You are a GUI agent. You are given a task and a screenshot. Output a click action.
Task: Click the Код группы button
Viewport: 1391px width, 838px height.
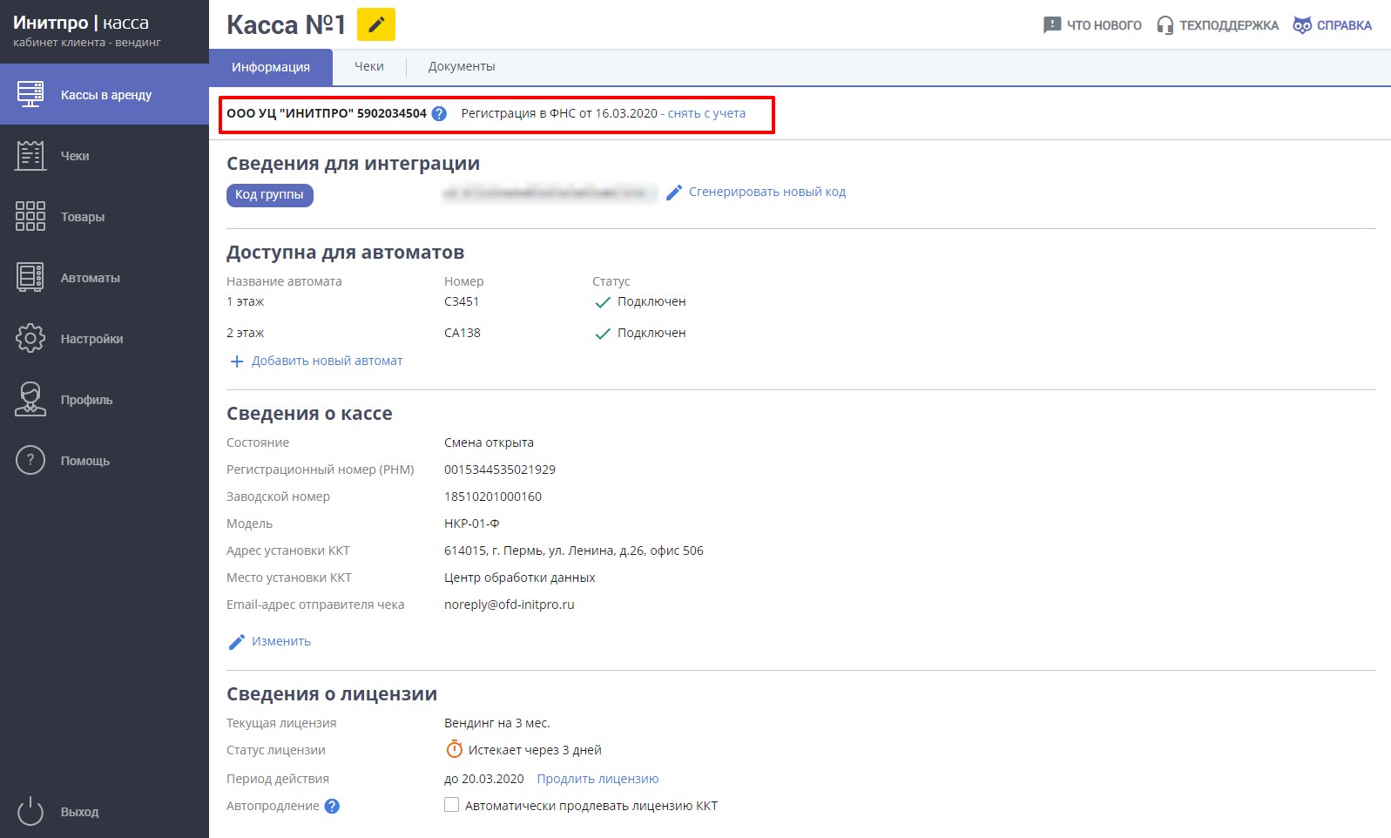point(270,195)
